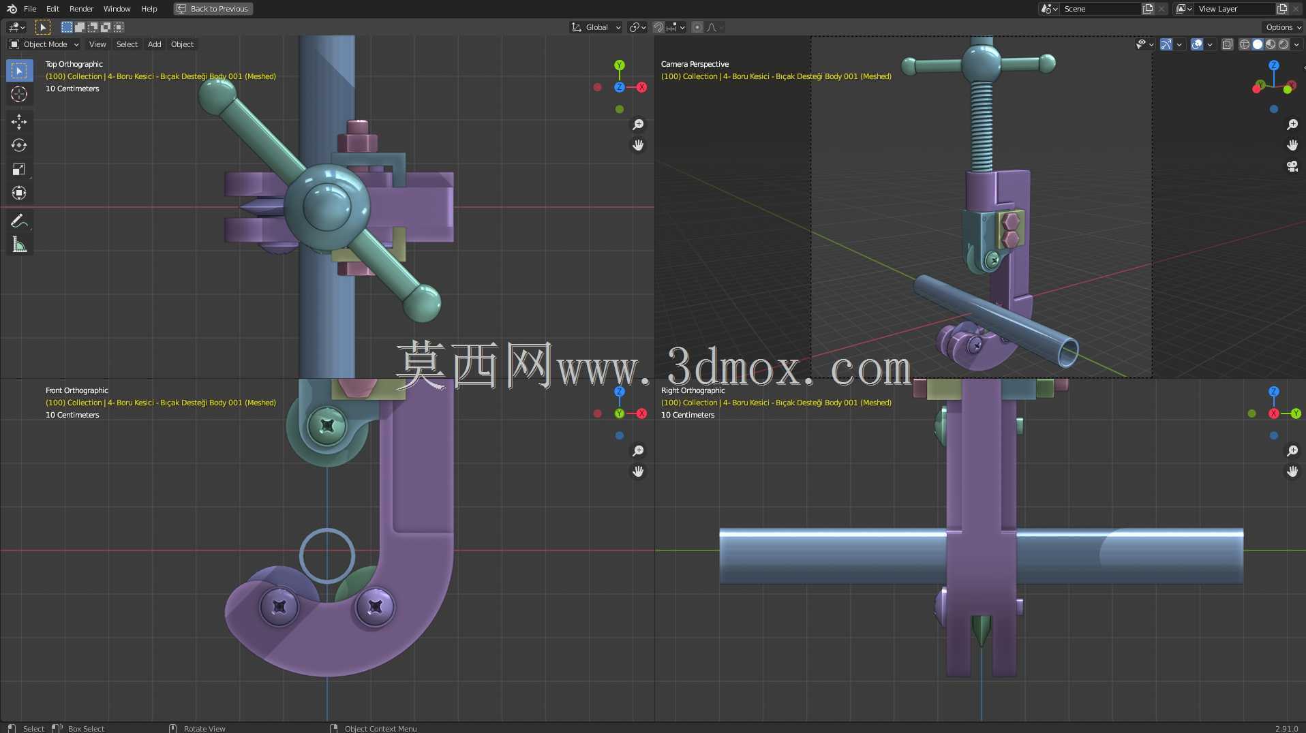Open the viewport Select menu

(x=127, y=44)
